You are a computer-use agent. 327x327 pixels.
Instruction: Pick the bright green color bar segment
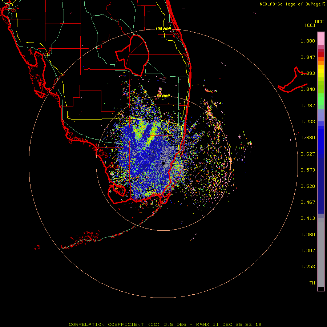(321, 99)
